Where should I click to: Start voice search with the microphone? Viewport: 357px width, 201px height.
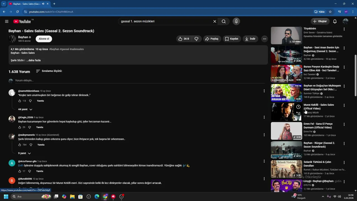236,21
